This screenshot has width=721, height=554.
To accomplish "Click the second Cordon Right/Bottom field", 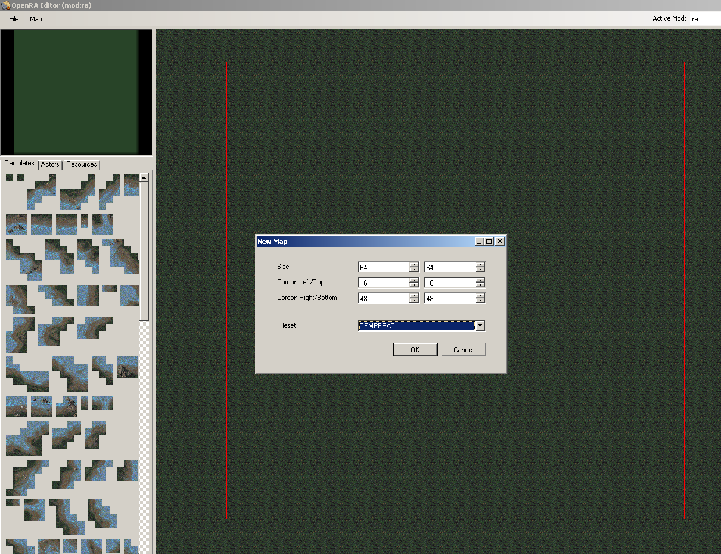I will click(450, 298).
